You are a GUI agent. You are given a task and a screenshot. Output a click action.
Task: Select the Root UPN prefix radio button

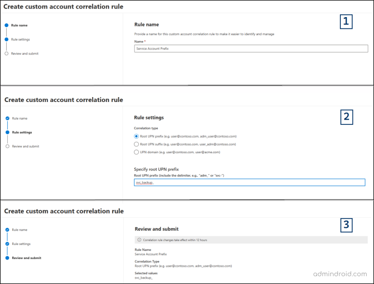[x=136, y=136]
